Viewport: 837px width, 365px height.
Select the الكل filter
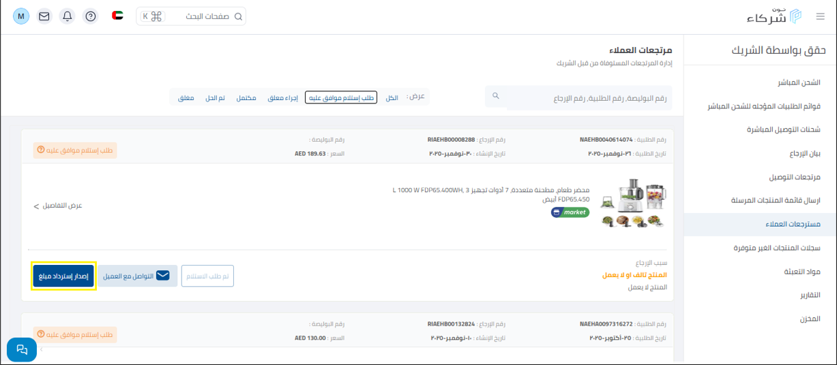pos(392,98)
